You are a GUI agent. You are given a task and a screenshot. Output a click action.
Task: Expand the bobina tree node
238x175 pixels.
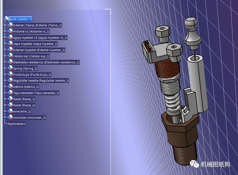(x=5, y=86)
